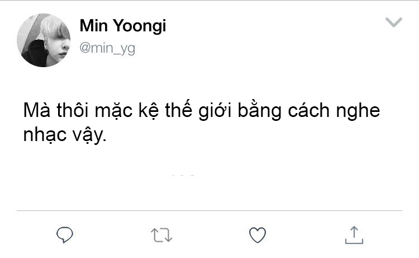This screenshot has height=258, width=419.
Task: Retweet the Min Yoongi post
Action: pos(162,234)
